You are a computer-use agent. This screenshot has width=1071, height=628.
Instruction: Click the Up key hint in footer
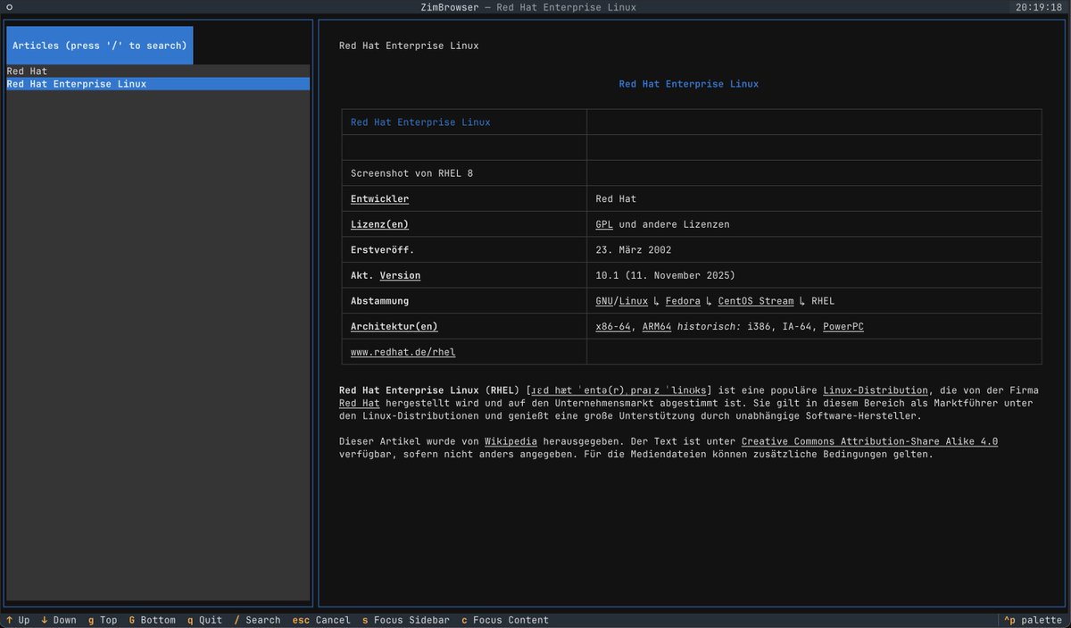pos(18,620)
